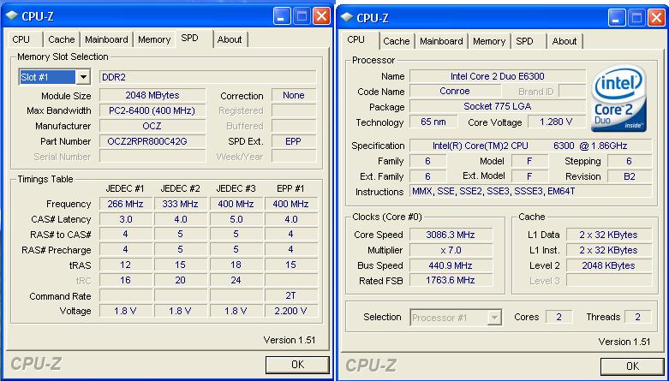Open the Cache tab in right CPU-Z window

pos(396,41)
